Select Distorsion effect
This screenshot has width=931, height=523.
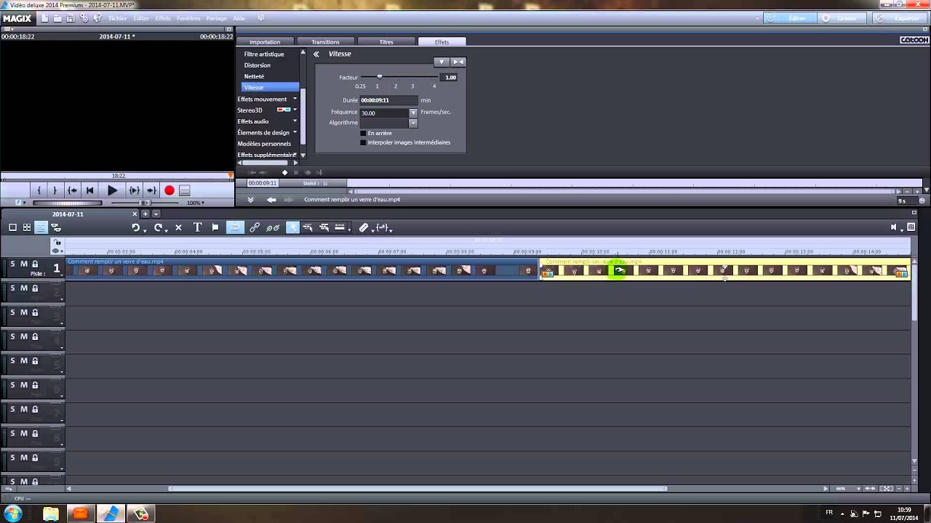pyautogui.click(x=257, y=65)
